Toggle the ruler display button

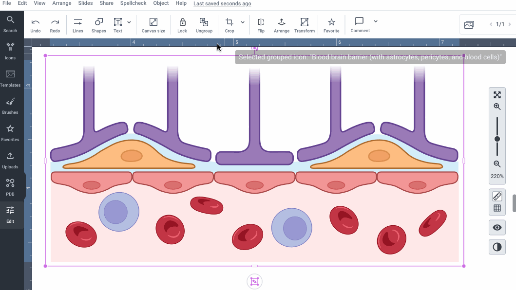coord(497,196)
